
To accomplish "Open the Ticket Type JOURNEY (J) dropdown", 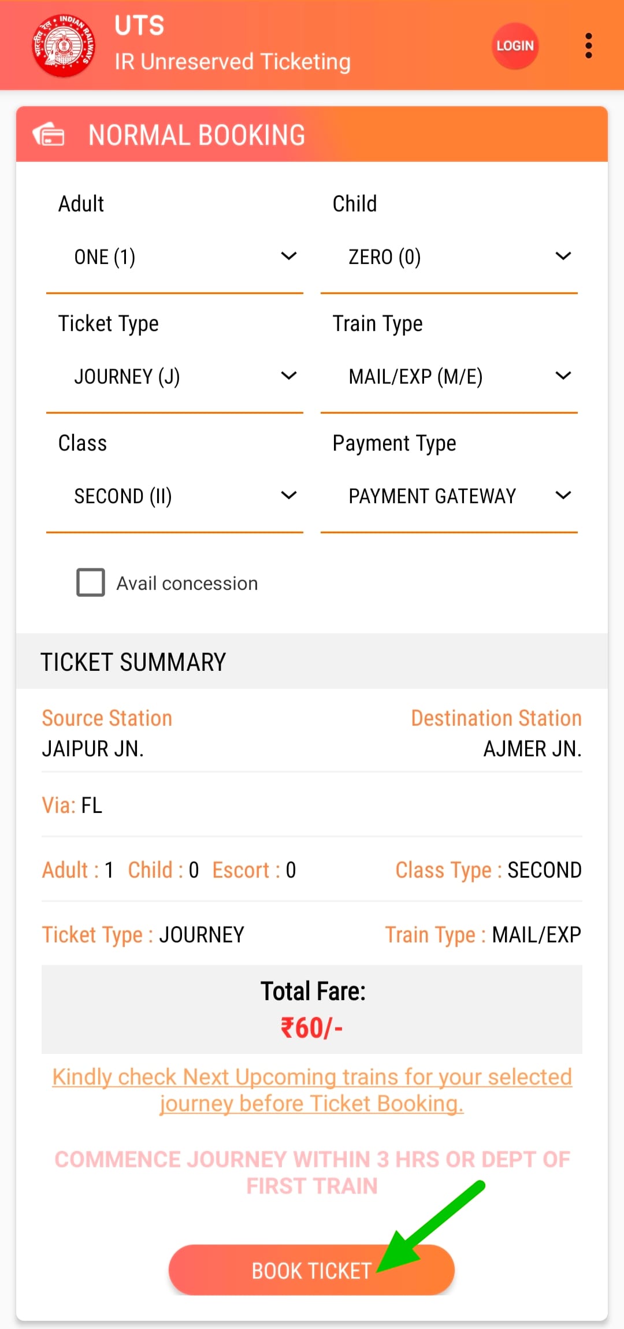I will [174, 377].
